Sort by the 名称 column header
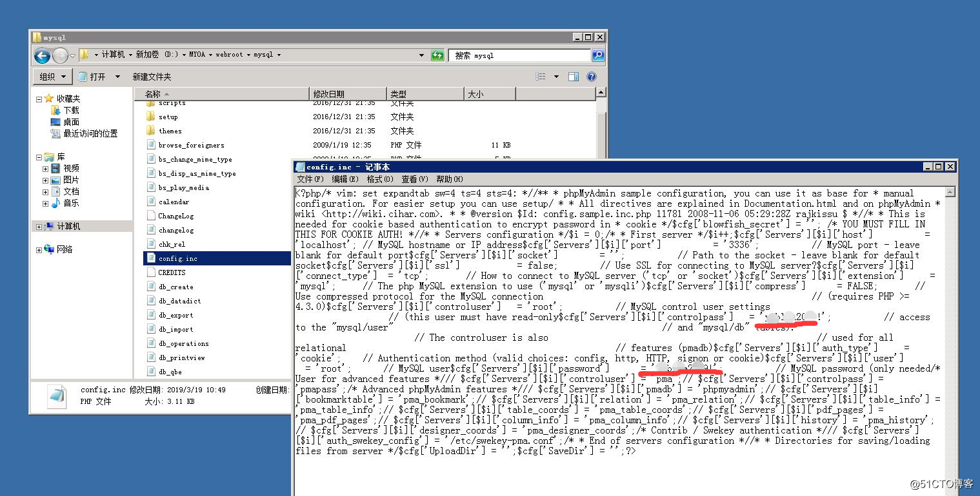 (223, 94)
